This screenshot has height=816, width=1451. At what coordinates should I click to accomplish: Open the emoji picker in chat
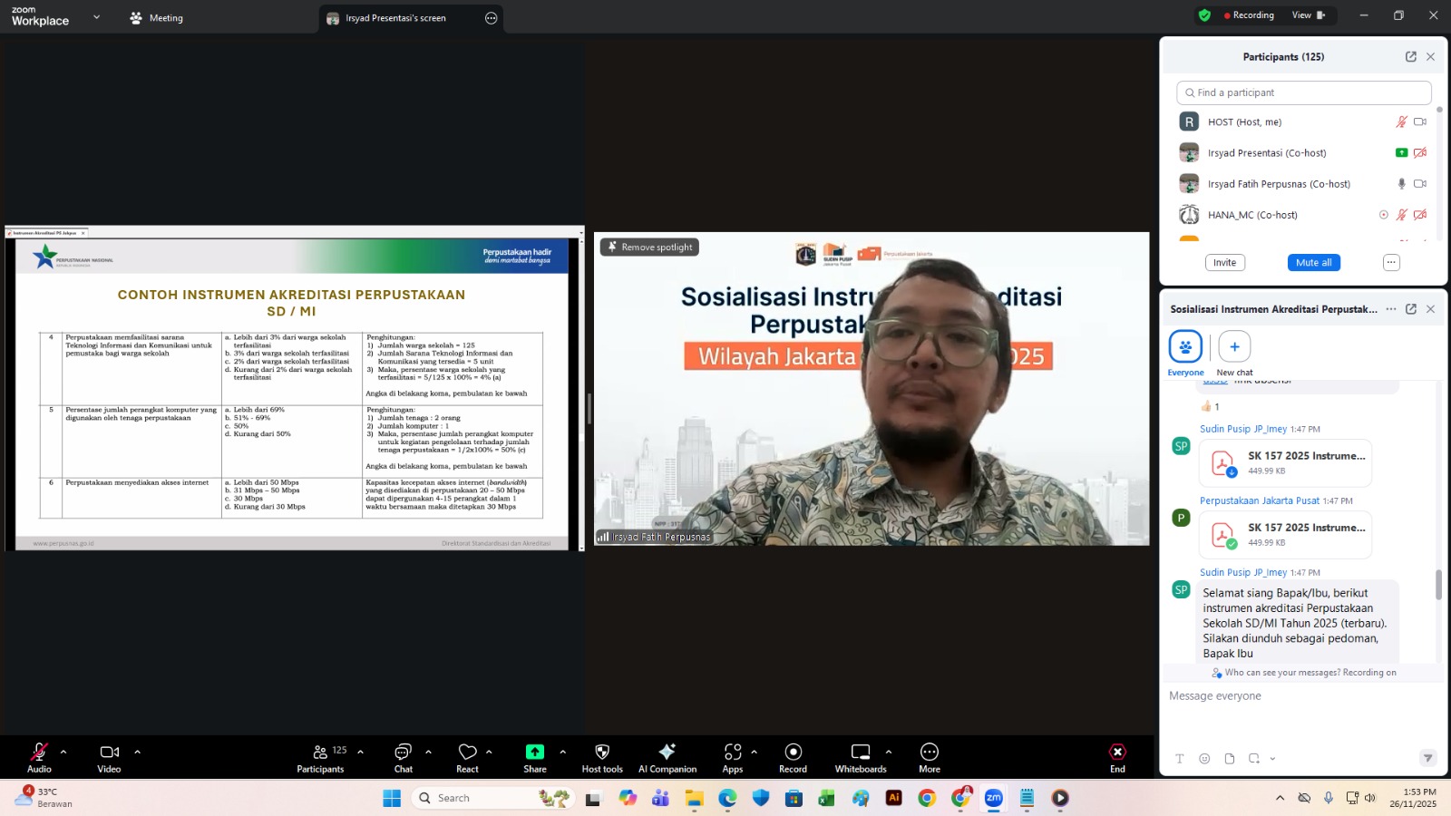click(x=1204, y=759)
